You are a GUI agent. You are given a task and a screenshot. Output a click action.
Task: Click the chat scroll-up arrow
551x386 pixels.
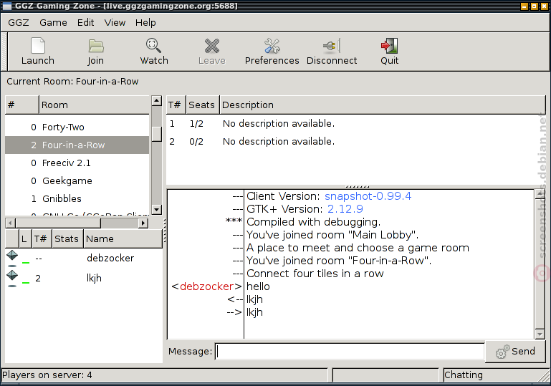coord(540,194)
